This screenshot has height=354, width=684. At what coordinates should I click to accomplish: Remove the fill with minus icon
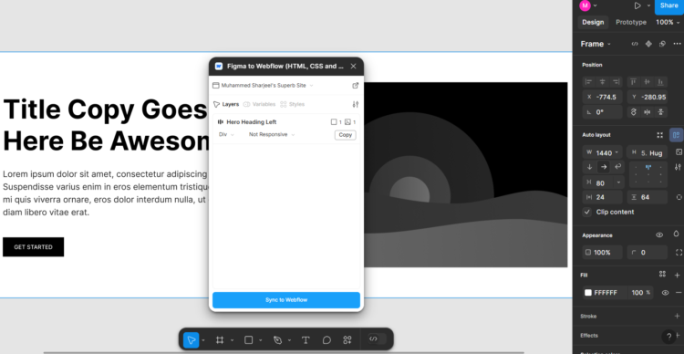pos(678,293)
